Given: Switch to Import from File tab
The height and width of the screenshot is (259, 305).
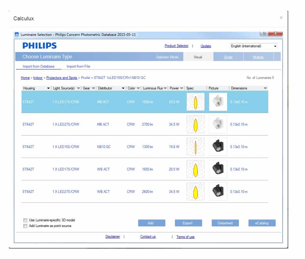Looking at the screenshot, I should (78, 66).
